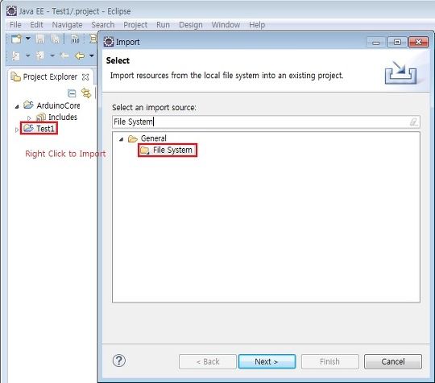Open the Edit menu
This screenshot has width=435, height=383.
36,25
